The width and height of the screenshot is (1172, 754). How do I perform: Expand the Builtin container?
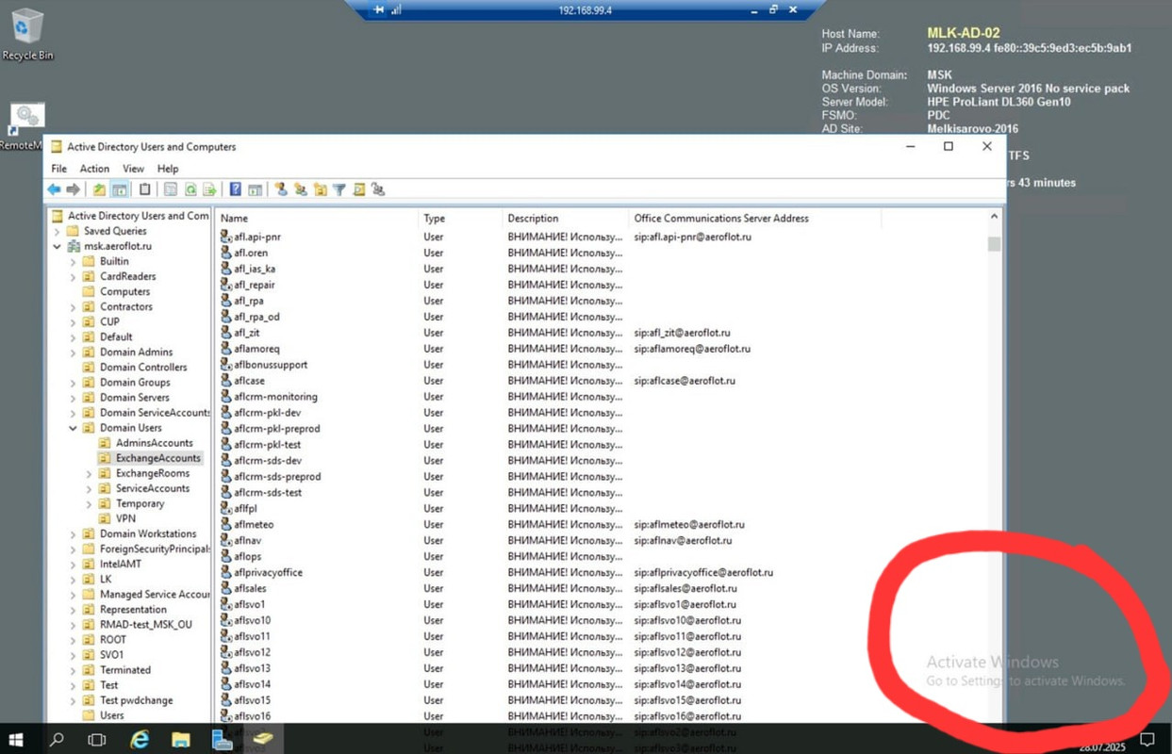74,261
